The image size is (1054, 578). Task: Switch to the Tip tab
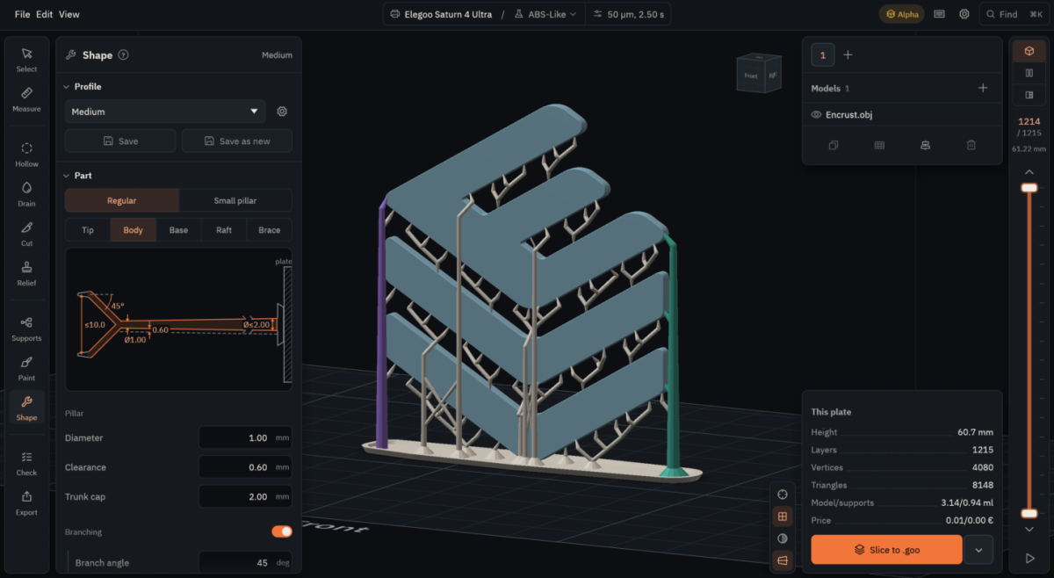(x=88, y=230)
